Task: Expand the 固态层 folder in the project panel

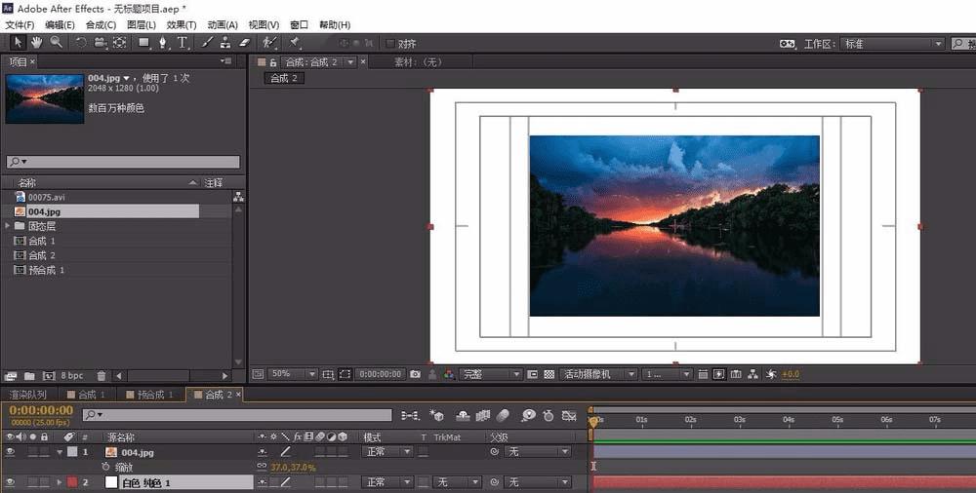Action: point(9,226)
